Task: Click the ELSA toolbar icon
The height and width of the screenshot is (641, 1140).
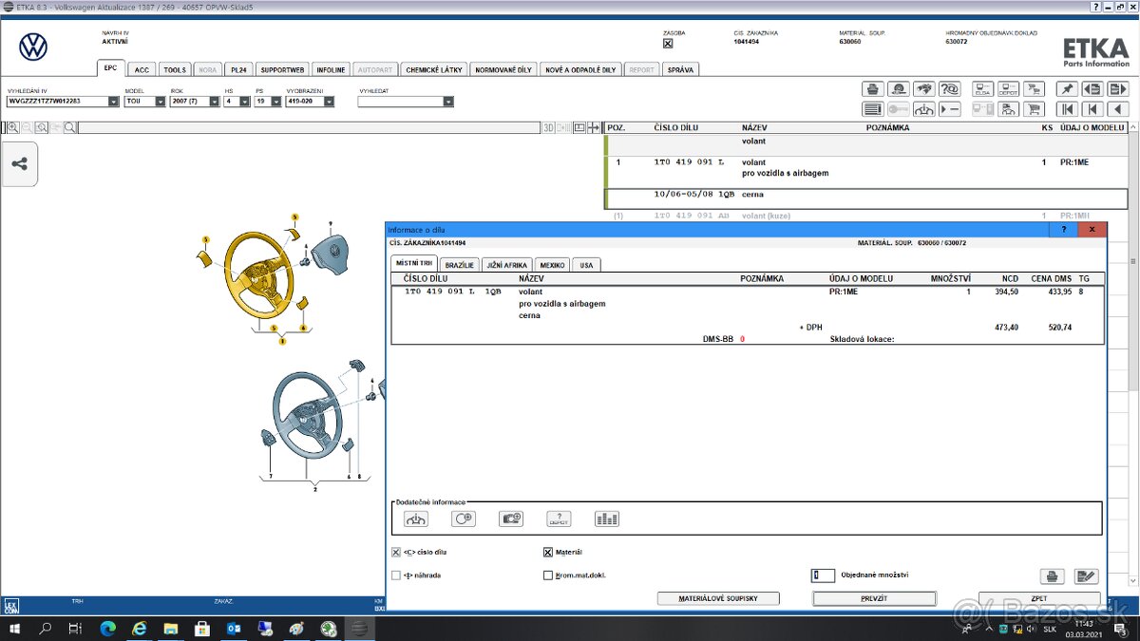Action: point(983,89)
